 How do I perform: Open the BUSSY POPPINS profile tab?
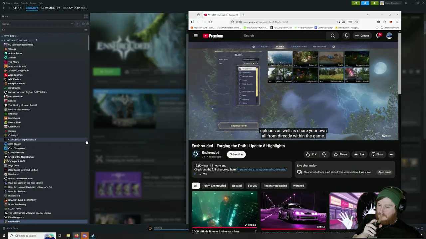click(x=75, y=8)
